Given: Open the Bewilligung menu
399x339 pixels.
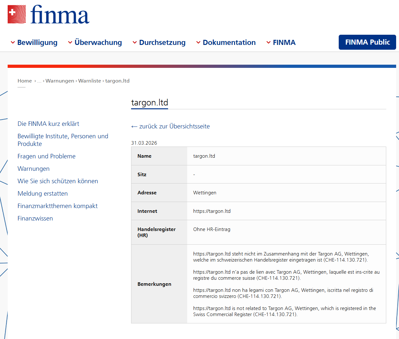Looking at the screenshot, I should (37, 42).
